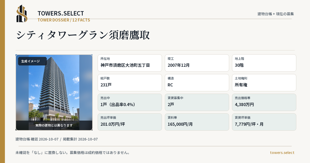Click the title シティタワーグラン須磨鷹取
Screen dimensions: 310x163
point(83,35)
